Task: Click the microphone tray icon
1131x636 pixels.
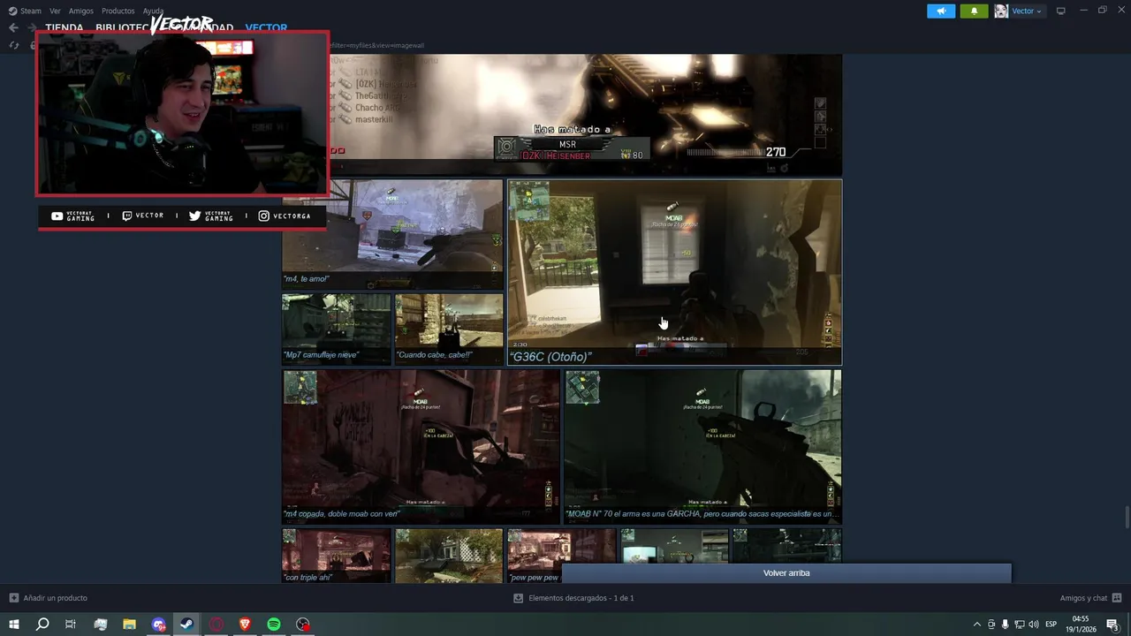Action: coord(1005,625)
